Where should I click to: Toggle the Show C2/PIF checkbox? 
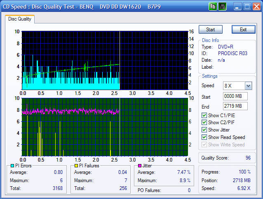204,123
